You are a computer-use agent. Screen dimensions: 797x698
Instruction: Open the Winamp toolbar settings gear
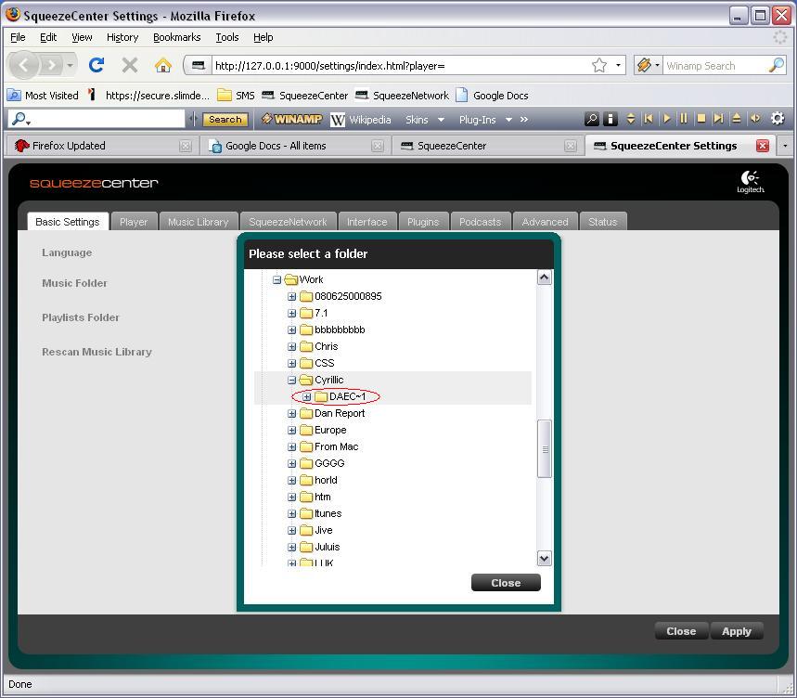pyautogui.click(x=778, y=119)
